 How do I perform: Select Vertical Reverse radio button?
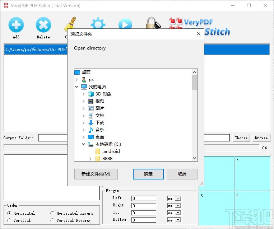(52, 220)
